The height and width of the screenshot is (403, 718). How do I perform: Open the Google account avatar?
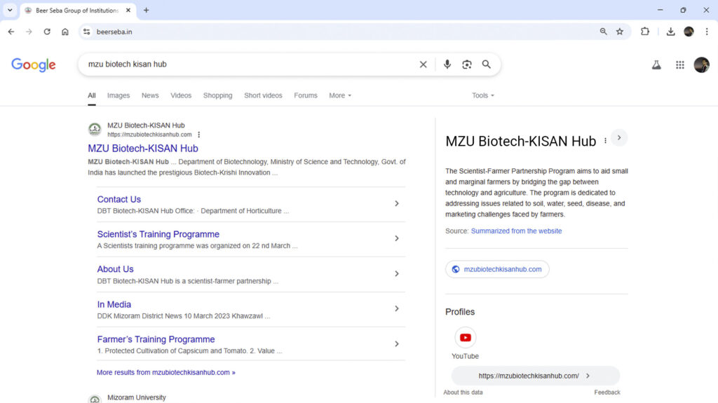click(x=701, y=65)
